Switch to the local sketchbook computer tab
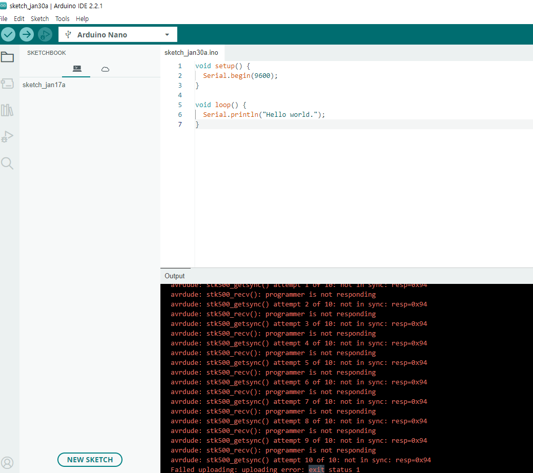533x473 pixels. coord(76,69)
